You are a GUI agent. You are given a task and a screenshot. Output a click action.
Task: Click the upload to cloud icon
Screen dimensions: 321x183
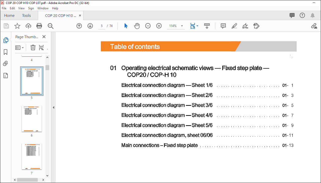point(28,26)
